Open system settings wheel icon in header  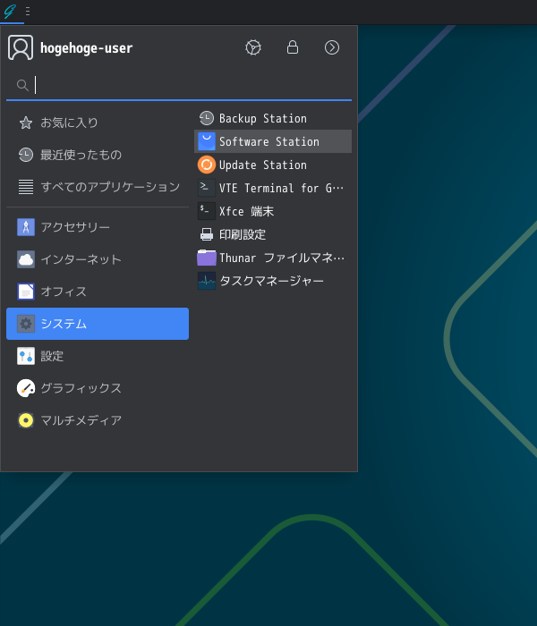click(253, 47)
